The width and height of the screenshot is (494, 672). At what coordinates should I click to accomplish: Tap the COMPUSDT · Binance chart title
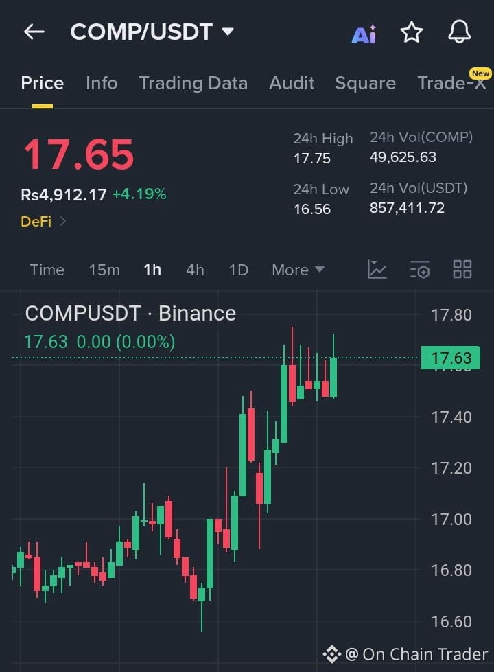(130, 313)
